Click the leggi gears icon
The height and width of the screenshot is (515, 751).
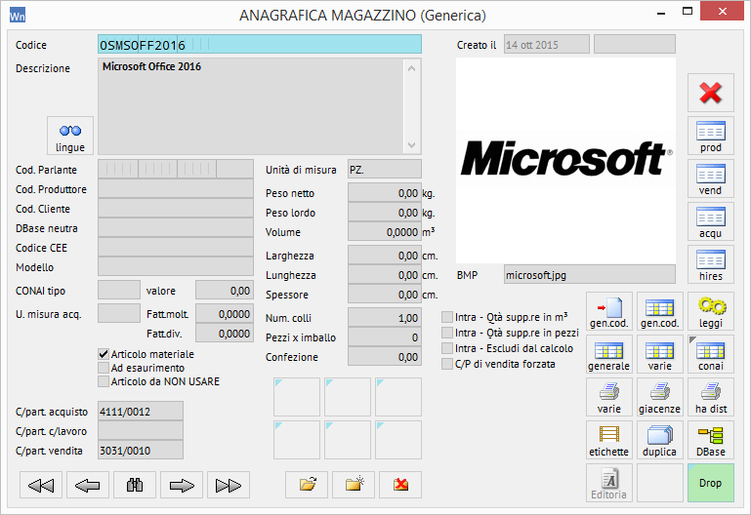[x=710, y=312]
